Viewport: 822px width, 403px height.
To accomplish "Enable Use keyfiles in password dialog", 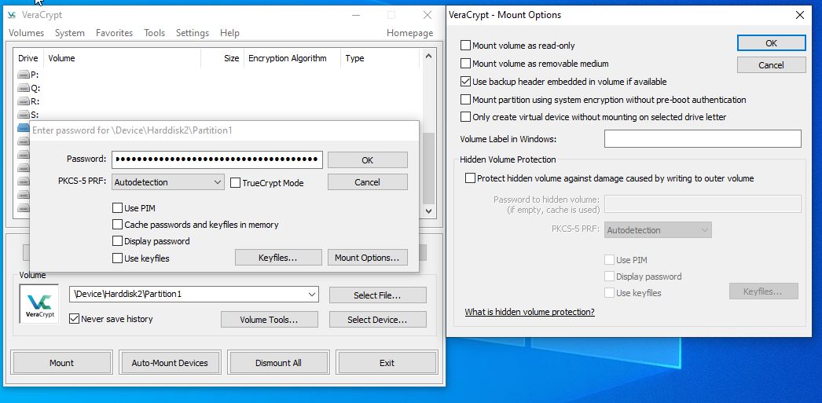I will coord(117,258).
